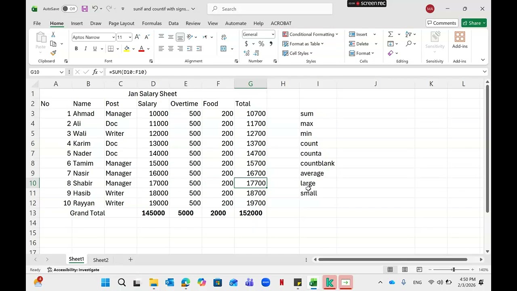Switch to the Insert tab
Screen dimensions: 517x291
pos(77,23)
